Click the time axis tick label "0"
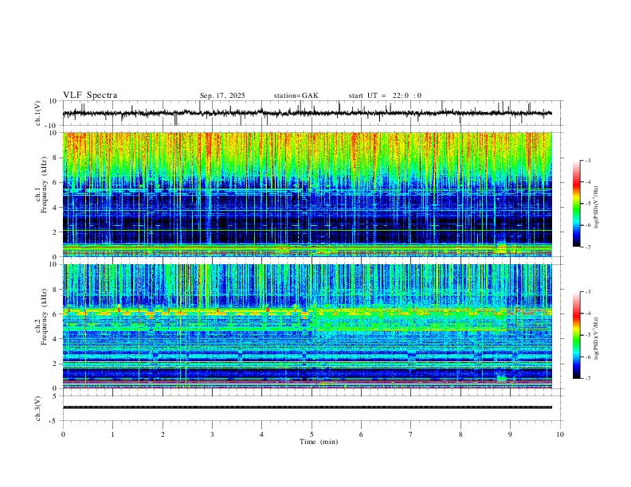 [63, 434]
